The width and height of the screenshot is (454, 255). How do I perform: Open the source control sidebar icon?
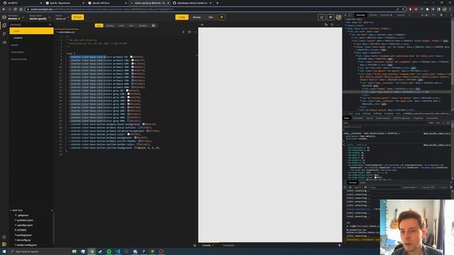click(x=4, y=34)
